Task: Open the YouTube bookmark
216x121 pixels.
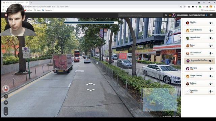Action: [28, 10]
